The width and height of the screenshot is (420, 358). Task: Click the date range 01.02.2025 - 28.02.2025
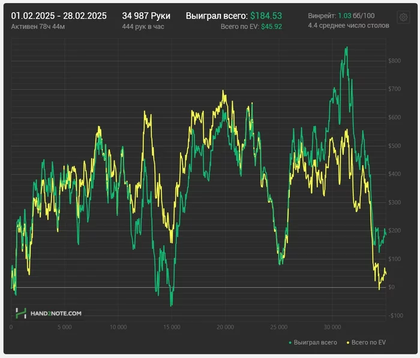click(x=59, y=16)
